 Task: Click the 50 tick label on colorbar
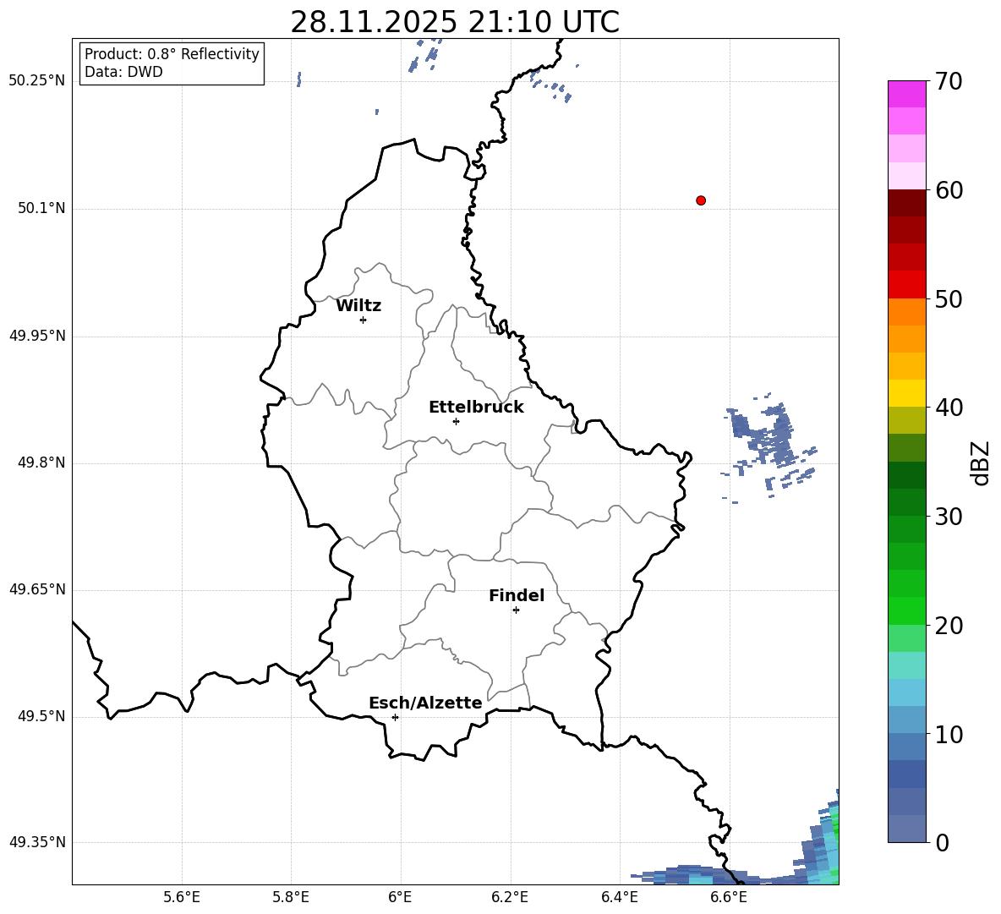click(x=949, y=299)
